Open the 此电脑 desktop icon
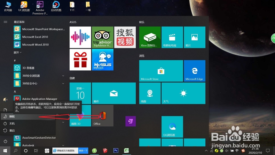275x155 pixels. [8, 6]
